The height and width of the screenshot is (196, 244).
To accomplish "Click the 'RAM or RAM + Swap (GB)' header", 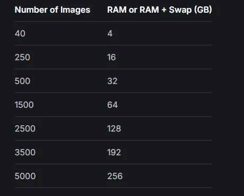I will (160, 10).
